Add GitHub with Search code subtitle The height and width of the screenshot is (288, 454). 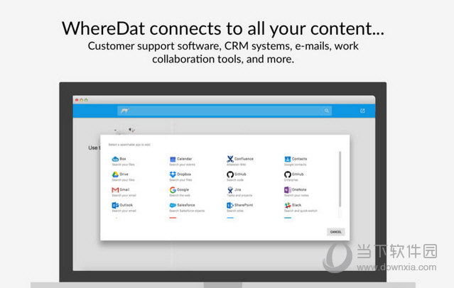(x=237, y=177)
